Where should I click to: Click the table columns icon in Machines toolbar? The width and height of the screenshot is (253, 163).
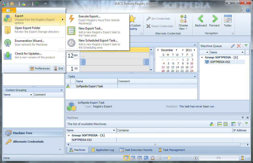point(233,124)
